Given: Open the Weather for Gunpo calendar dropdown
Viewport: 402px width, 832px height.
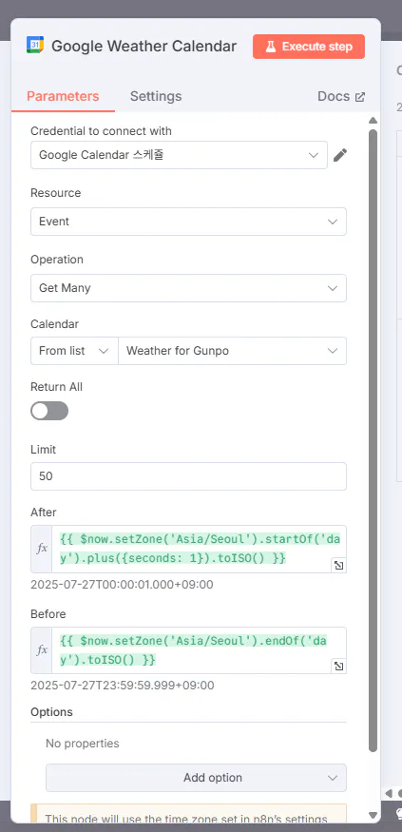Looking at the screenshot, I should click(232, 351).
